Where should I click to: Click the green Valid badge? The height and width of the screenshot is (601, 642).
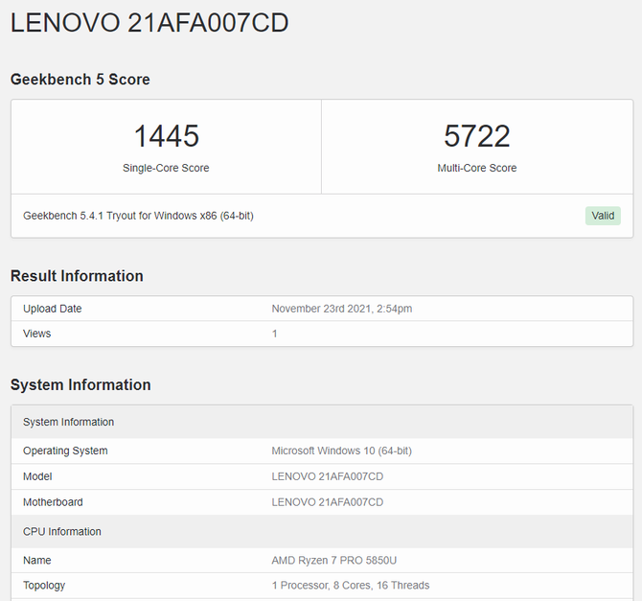tap(603, 216)
